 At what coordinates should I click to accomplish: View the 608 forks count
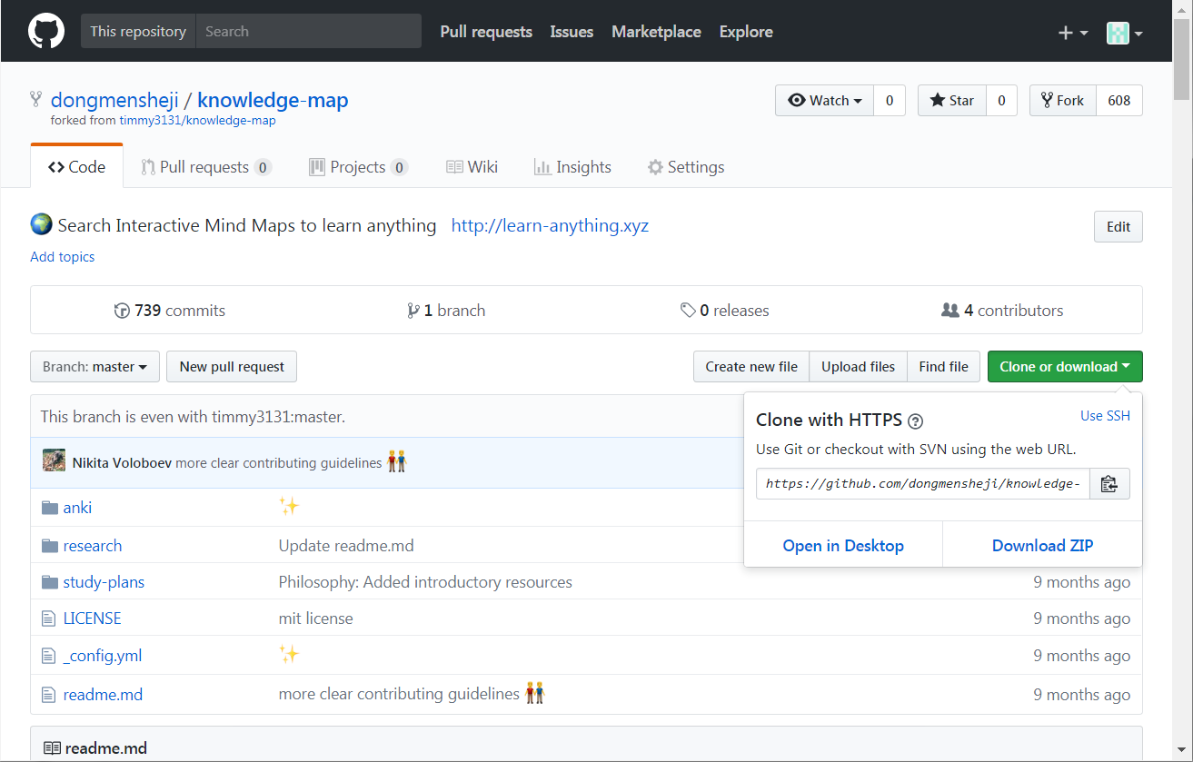[1119, 101]
